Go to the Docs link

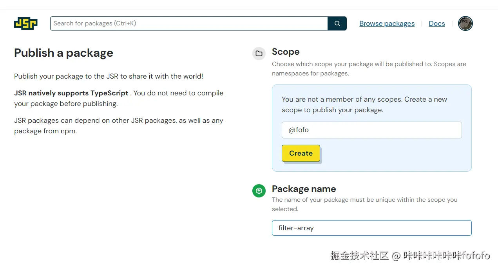coord(437,23)
